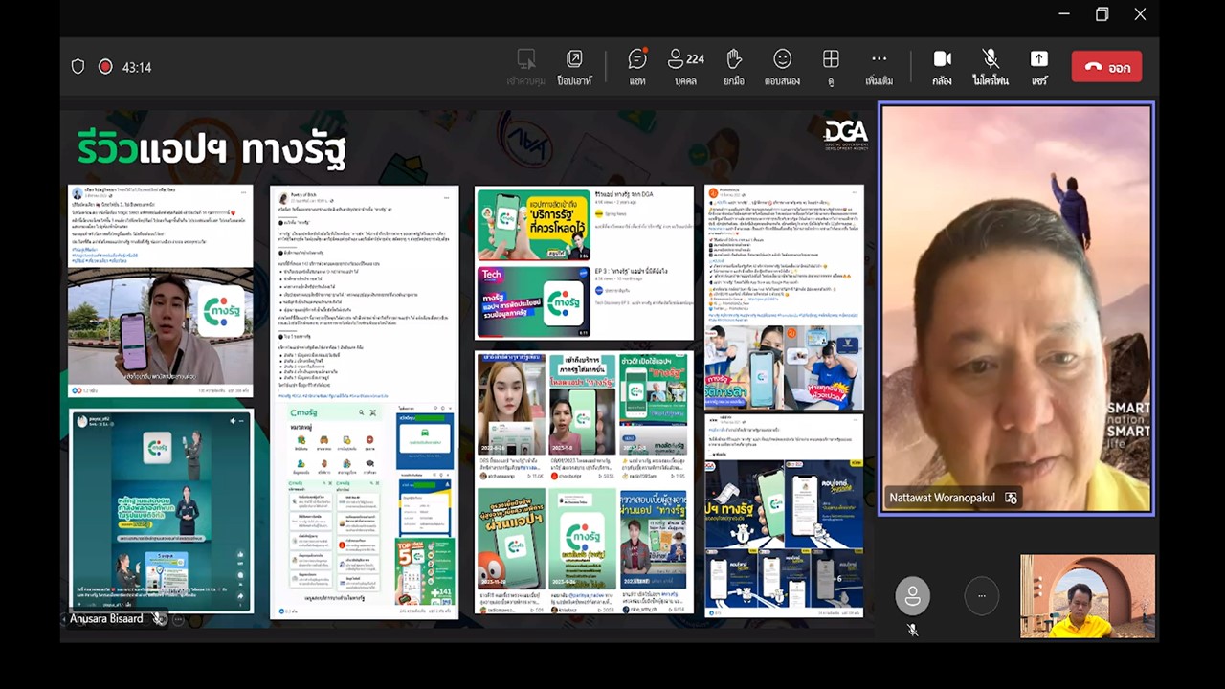
Task: Click the DGA logo on the slide
Action: coord(846,135)
